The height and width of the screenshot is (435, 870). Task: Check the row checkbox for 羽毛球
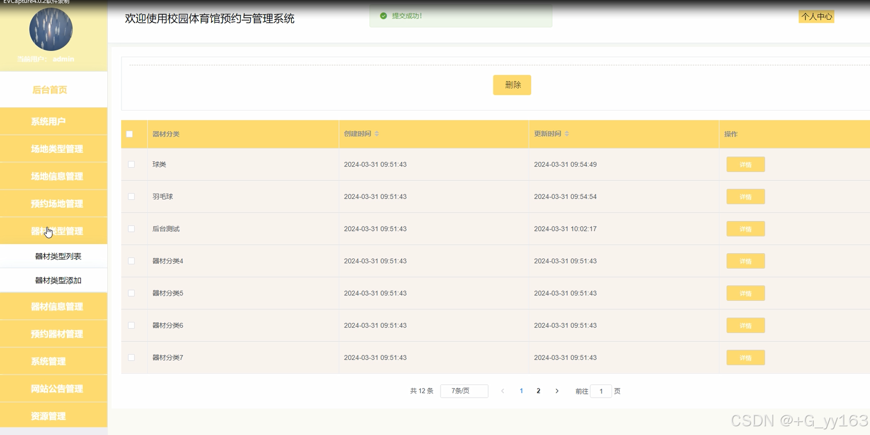131,196
